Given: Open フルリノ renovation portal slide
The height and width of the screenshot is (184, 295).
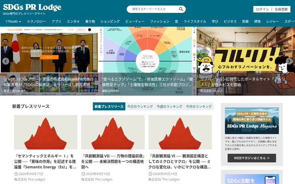Looking at the screenshot, I should (x=246, y=61).
